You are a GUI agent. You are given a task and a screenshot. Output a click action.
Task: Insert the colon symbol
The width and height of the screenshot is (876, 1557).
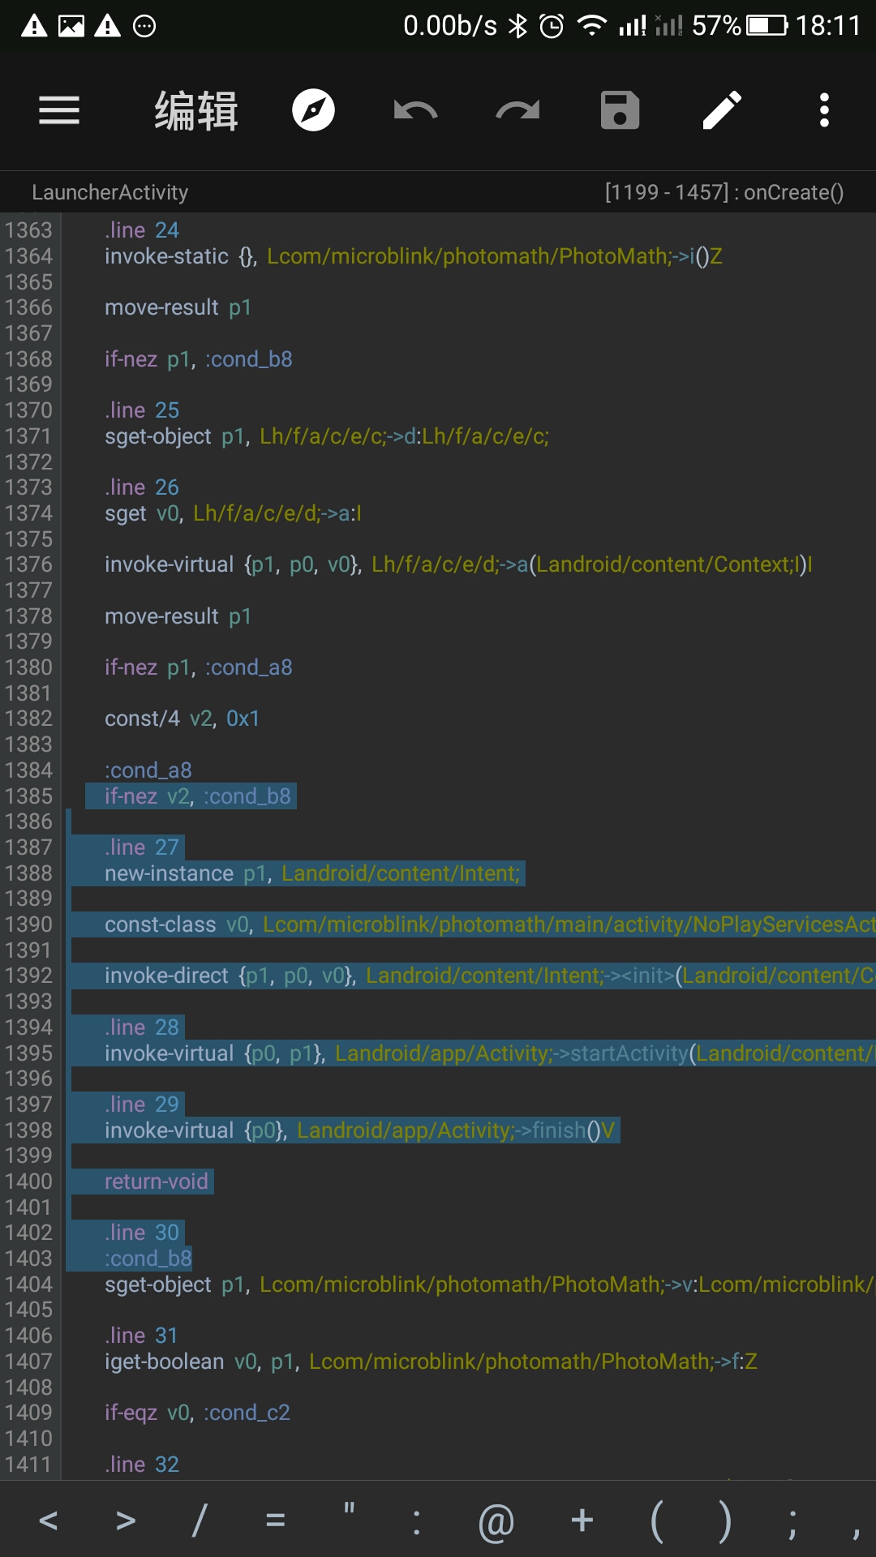416,1521
